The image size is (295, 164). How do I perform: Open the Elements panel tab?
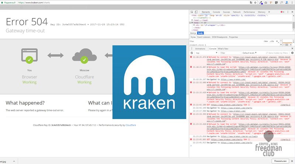[x=206, y=12]
